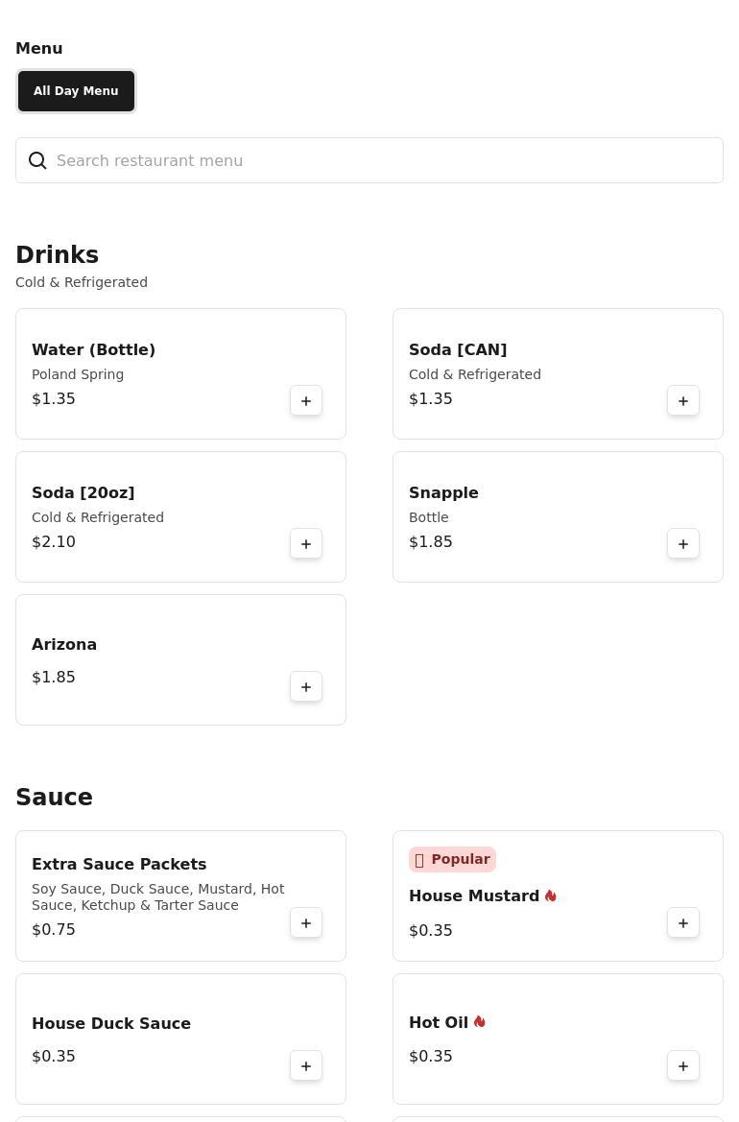
Task: Add Water (Bottle) to the order
Action: click(305, 401)
